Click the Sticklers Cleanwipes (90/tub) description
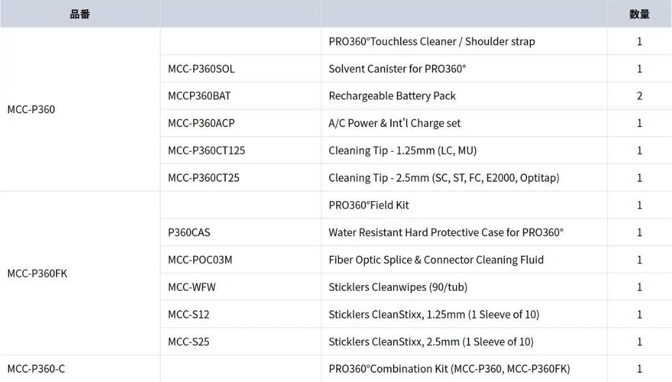 click(397, 287)
